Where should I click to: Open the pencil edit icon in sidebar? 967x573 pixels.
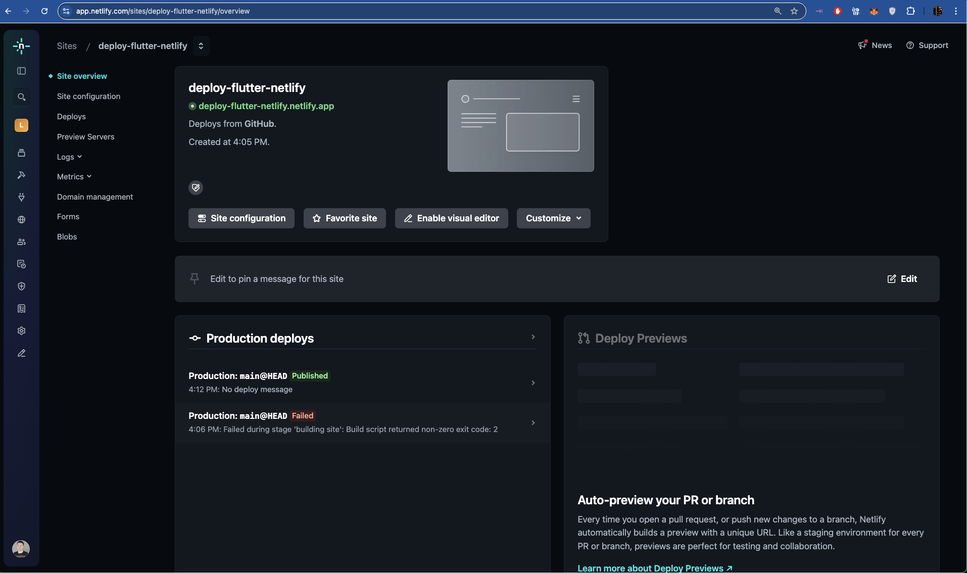coord(21,353)
